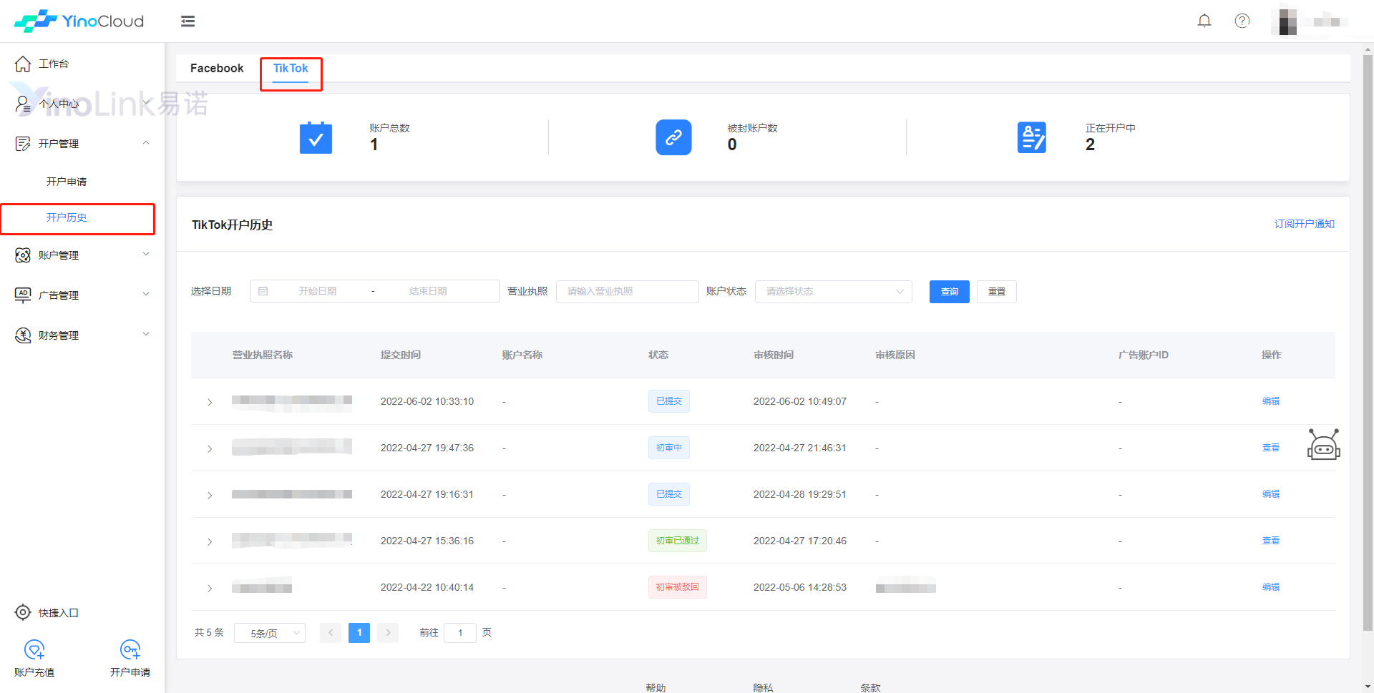Open 开户申请 shortcut key icon

[x=130, y=649]
